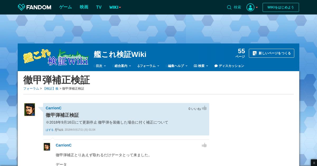Image resolution: width=317 pixels, height=166 pixels.
Task: Open the user account avatar icon
Action: (250, 7)
